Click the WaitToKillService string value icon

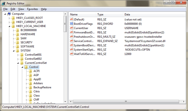(71, 54)
